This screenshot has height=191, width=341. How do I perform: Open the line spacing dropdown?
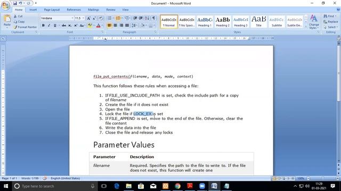[134, 25]
